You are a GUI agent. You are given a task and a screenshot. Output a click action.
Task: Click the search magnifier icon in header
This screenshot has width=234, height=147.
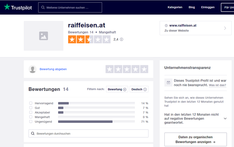[x=43, y=7]
